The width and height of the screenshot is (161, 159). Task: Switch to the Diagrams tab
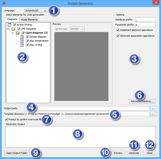click(x=12, y=19)
